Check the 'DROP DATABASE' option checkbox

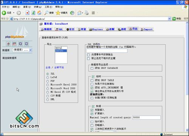92,68
